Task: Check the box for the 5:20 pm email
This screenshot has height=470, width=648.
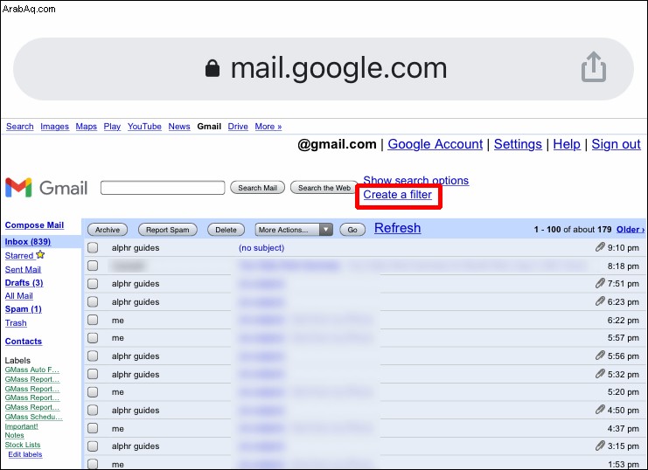Action: tap(93, 392)
